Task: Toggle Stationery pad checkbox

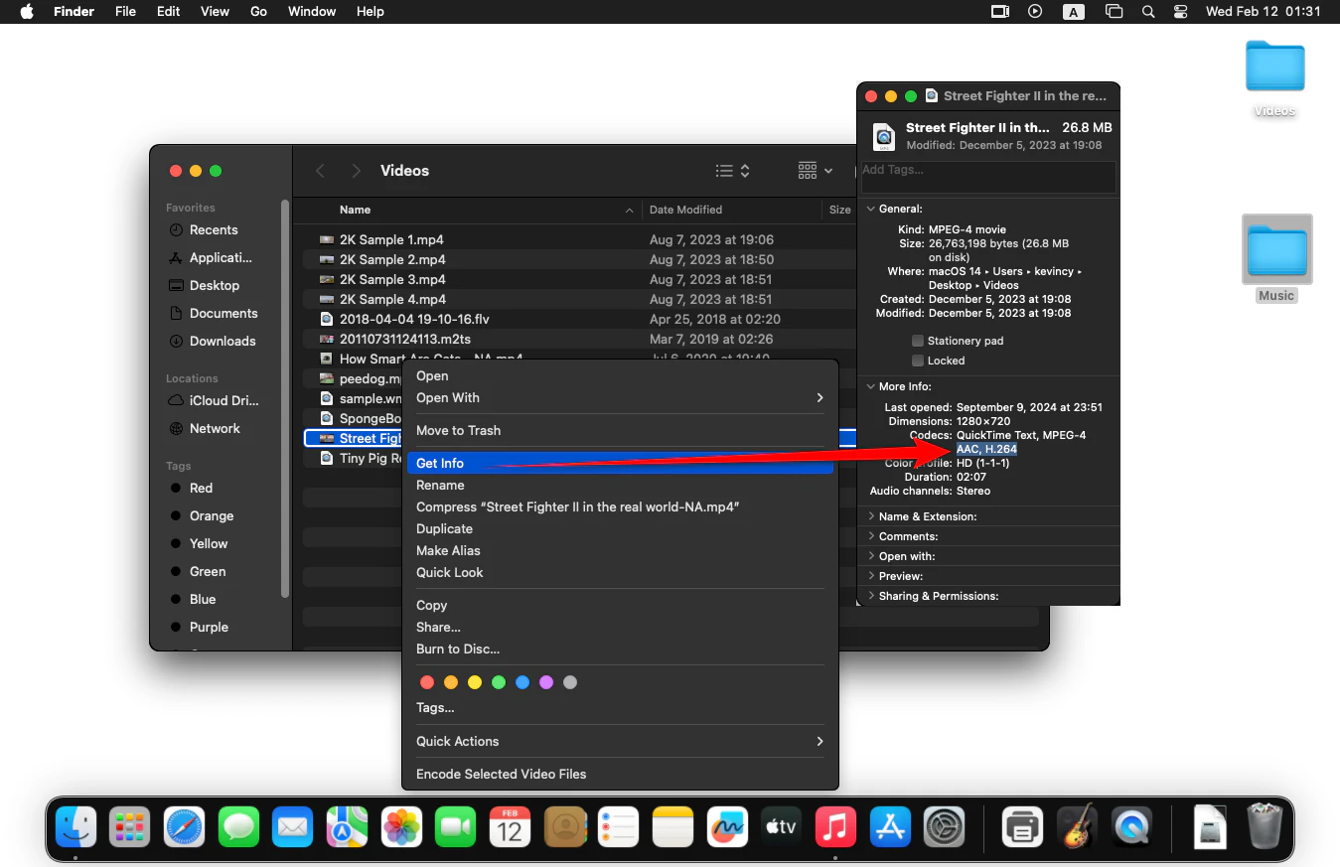Action: point(918,341)
